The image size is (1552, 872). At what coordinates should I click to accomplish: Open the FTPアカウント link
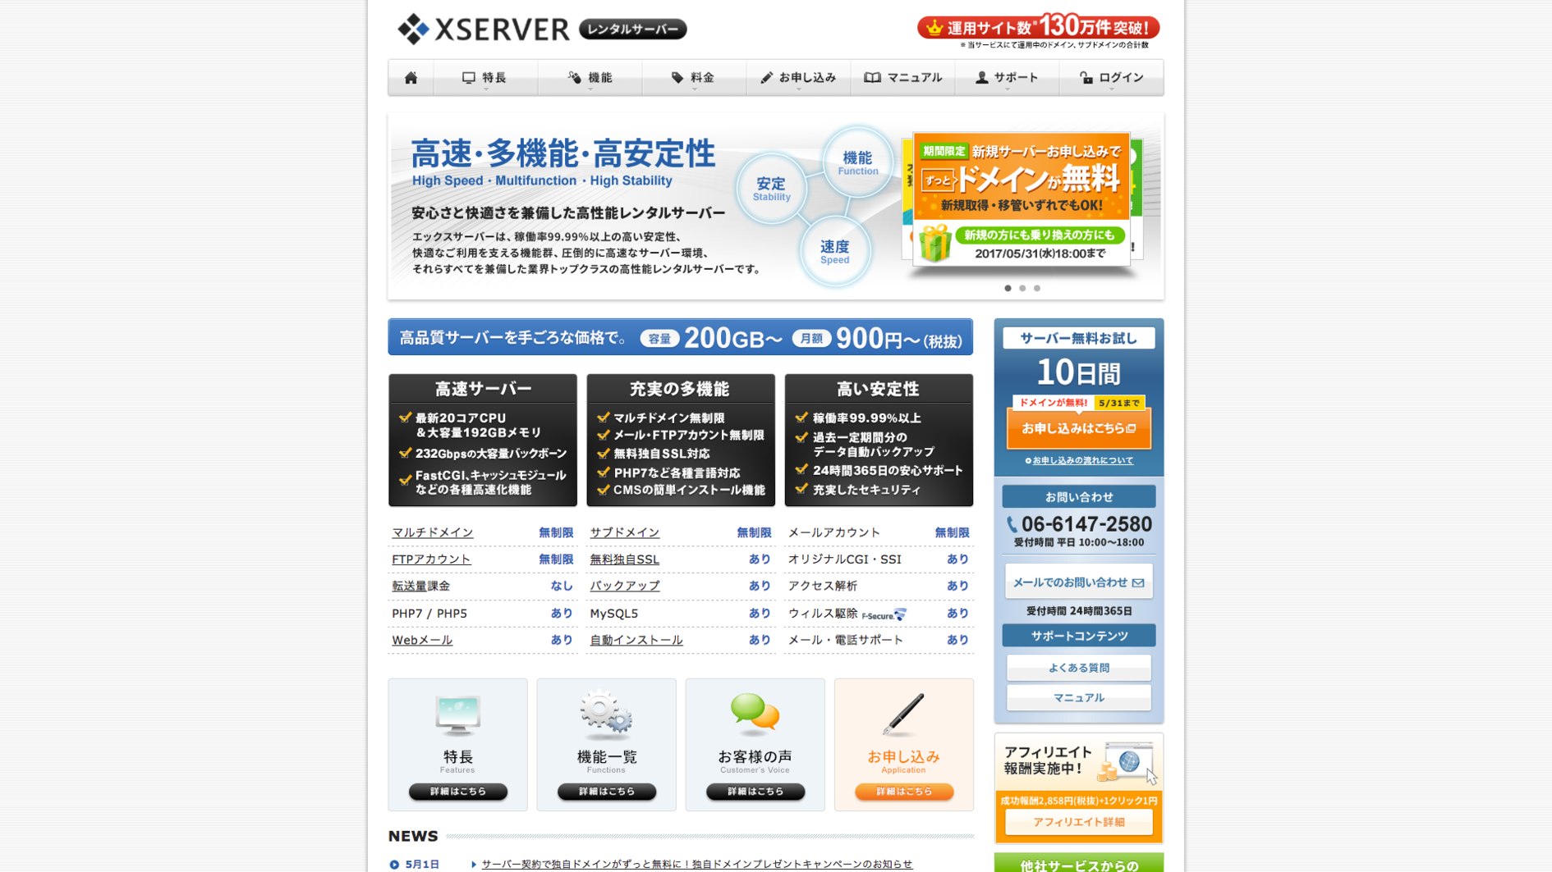[x=431, y=559]
